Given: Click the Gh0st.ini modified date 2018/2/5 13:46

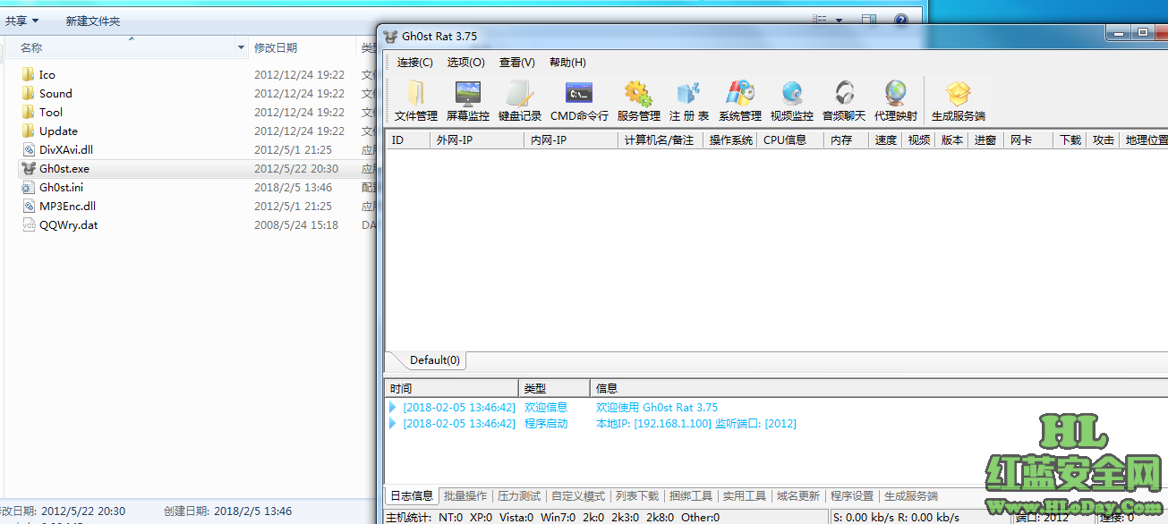Looking at the screenshot, I should (293, 188).
